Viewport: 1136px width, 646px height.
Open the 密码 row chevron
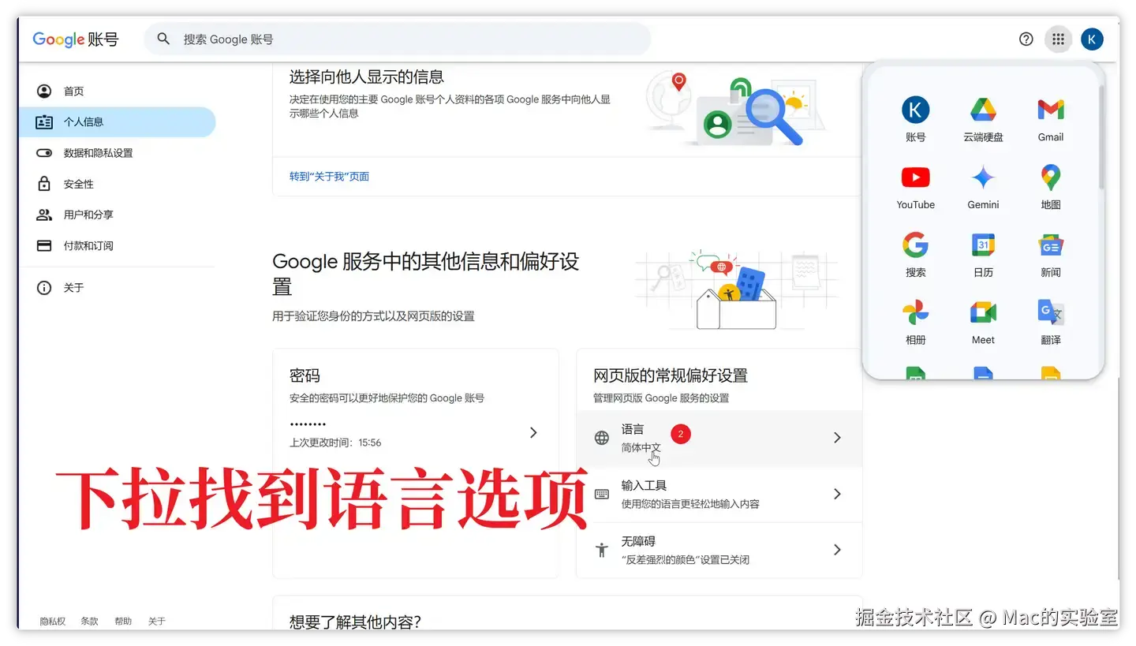pos(533,432)
